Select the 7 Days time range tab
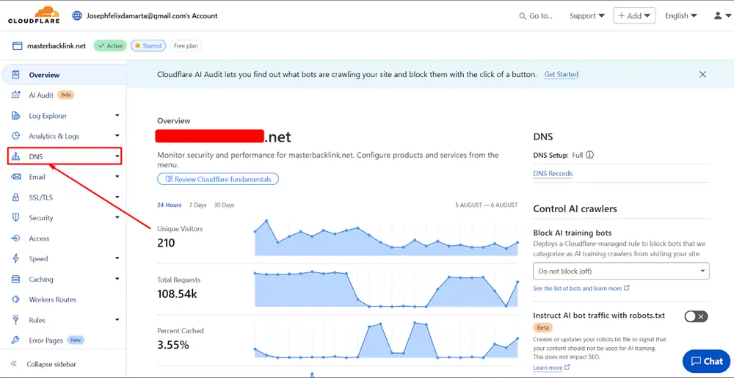 pos(197,205)
